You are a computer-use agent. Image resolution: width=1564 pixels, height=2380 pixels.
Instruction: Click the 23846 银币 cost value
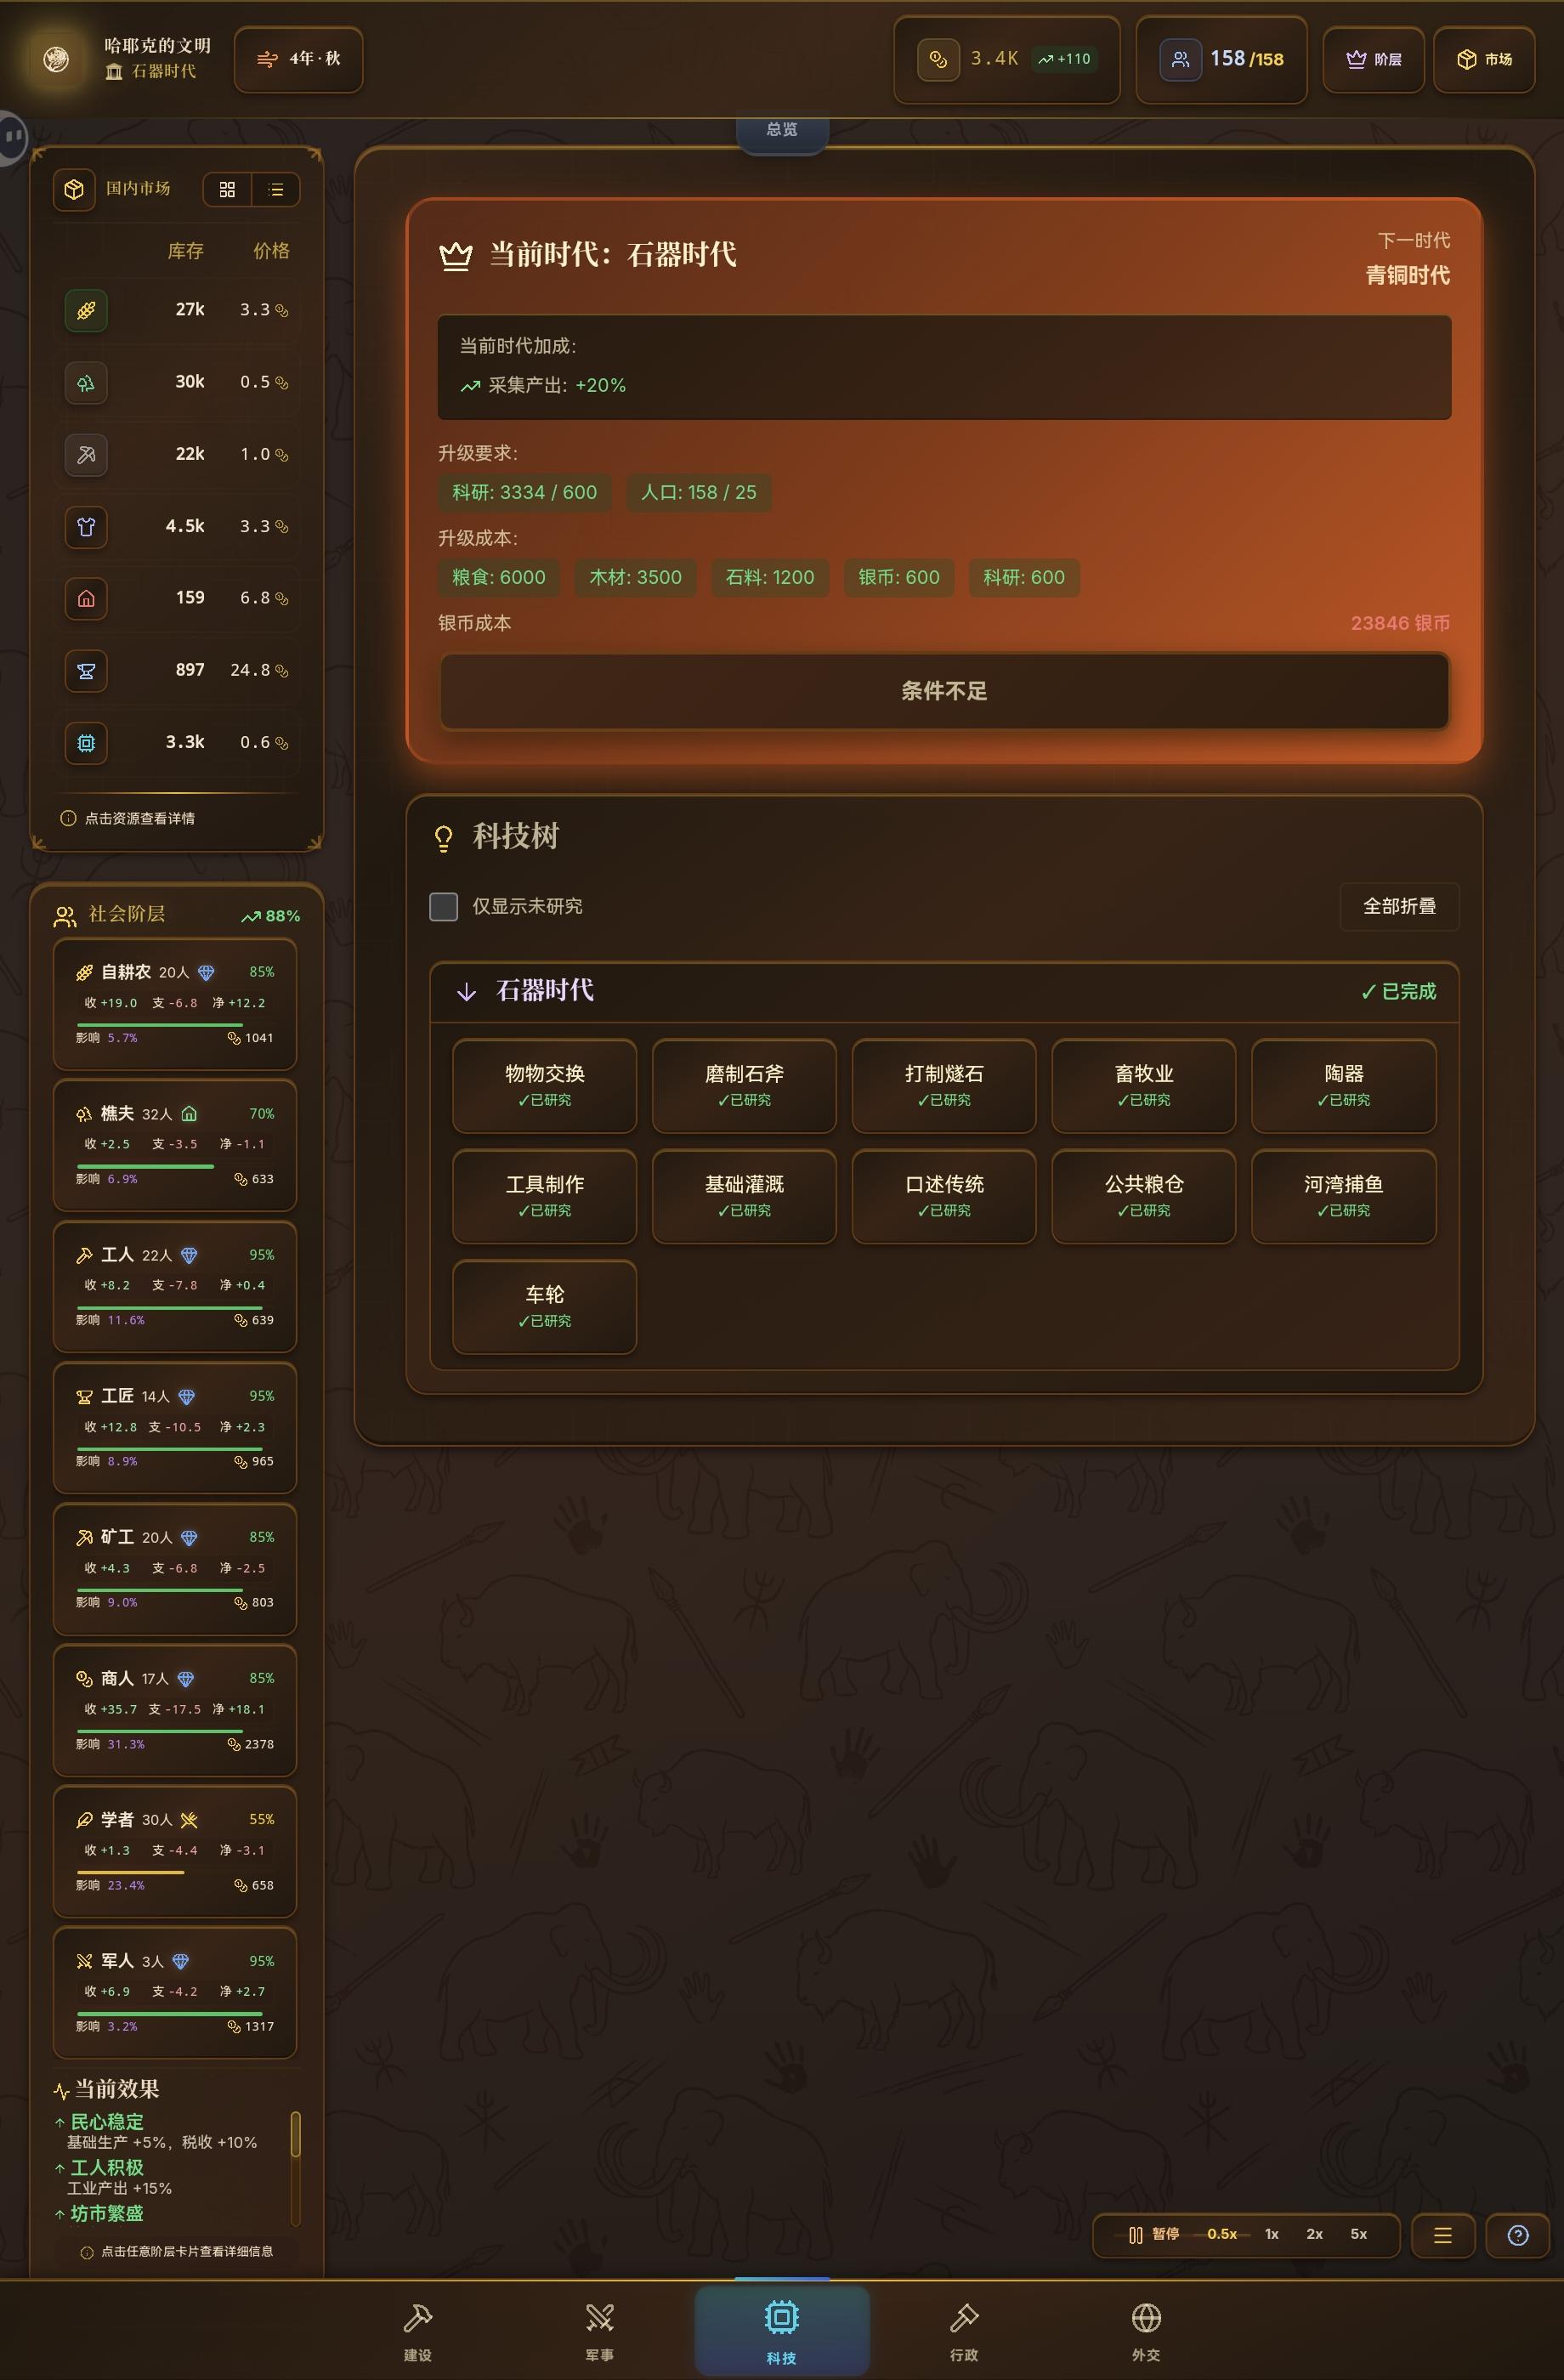[x=1400, y=623]
